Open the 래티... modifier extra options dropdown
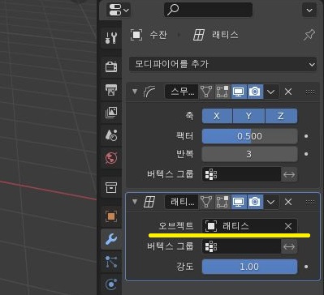Screen dimensions: 324x295 pyautogui.click(x=271, y=202)
